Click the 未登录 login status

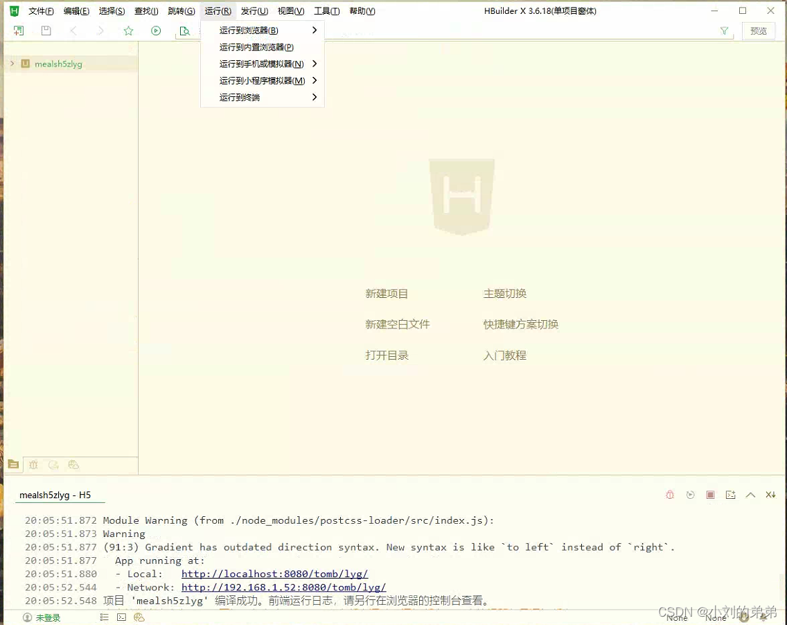(x=48, y=617)
